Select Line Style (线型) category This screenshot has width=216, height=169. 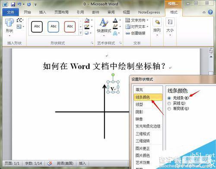[148, 104]
